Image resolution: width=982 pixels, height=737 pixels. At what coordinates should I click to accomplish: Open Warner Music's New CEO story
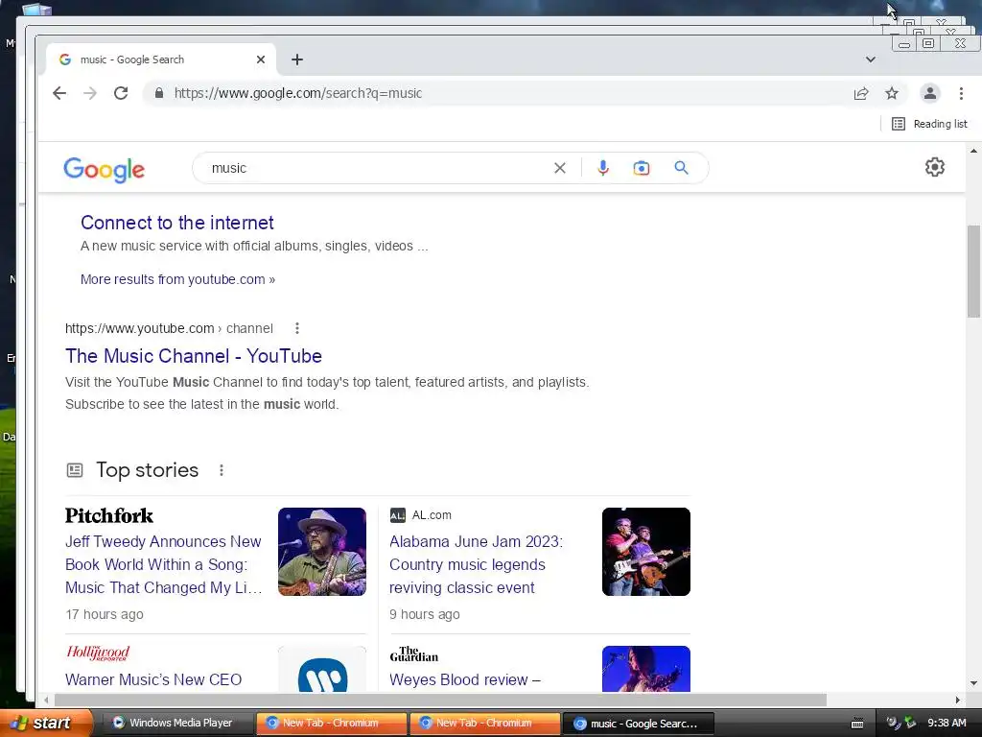pos(153,680)
